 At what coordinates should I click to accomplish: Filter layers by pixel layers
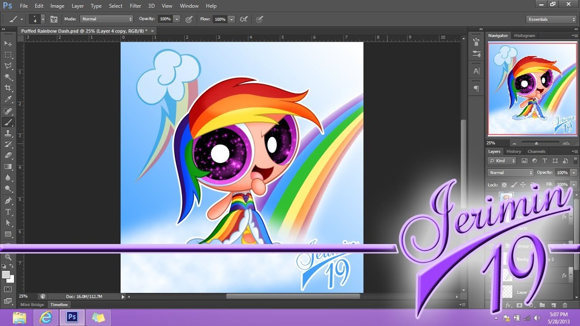click(x=524, y=161)
